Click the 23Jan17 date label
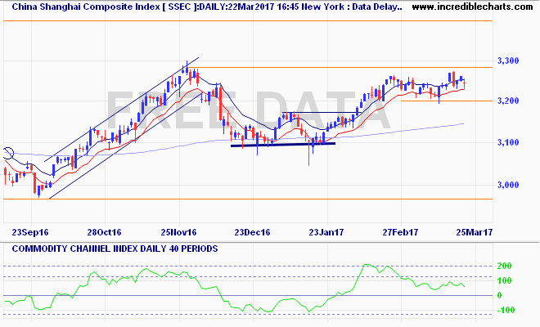The height and width of the screenshot is (327, 540). click(326, 232)
